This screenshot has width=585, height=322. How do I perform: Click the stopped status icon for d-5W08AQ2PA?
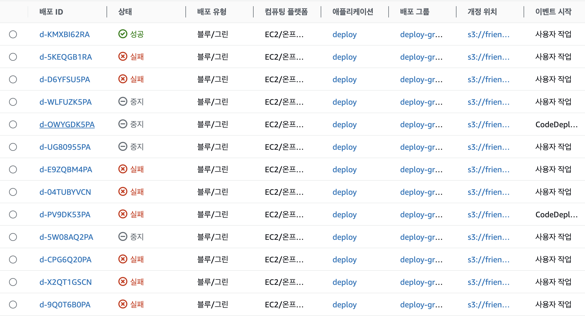123,237
